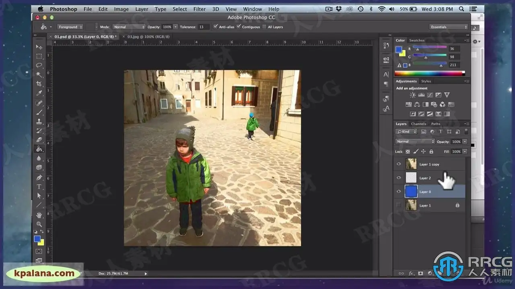Open the layer Fill slider arrow
Screen dimensions: 515x289
[x=465, y=152]
